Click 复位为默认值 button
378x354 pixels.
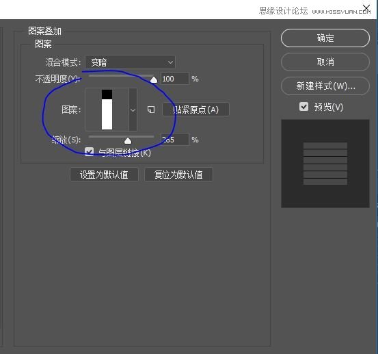178,175
